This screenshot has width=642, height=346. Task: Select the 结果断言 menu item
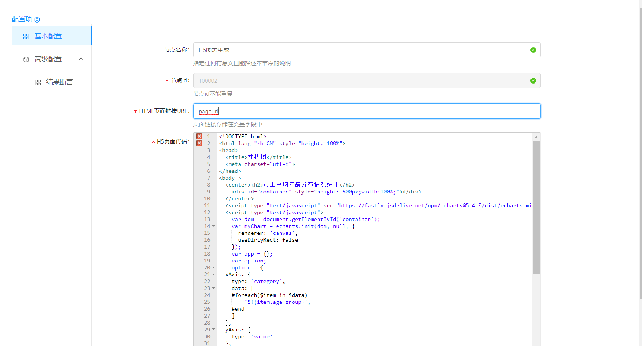(59, 82)
